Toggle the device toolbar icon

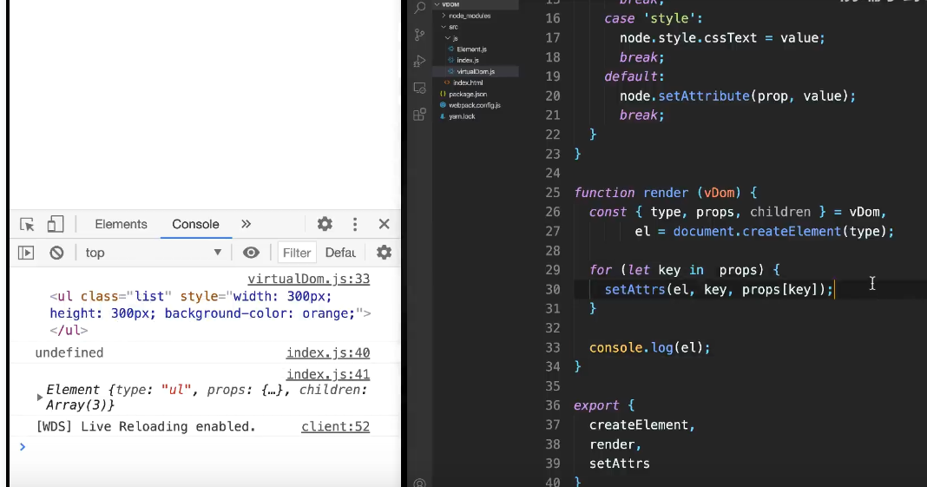coord(55,224)
